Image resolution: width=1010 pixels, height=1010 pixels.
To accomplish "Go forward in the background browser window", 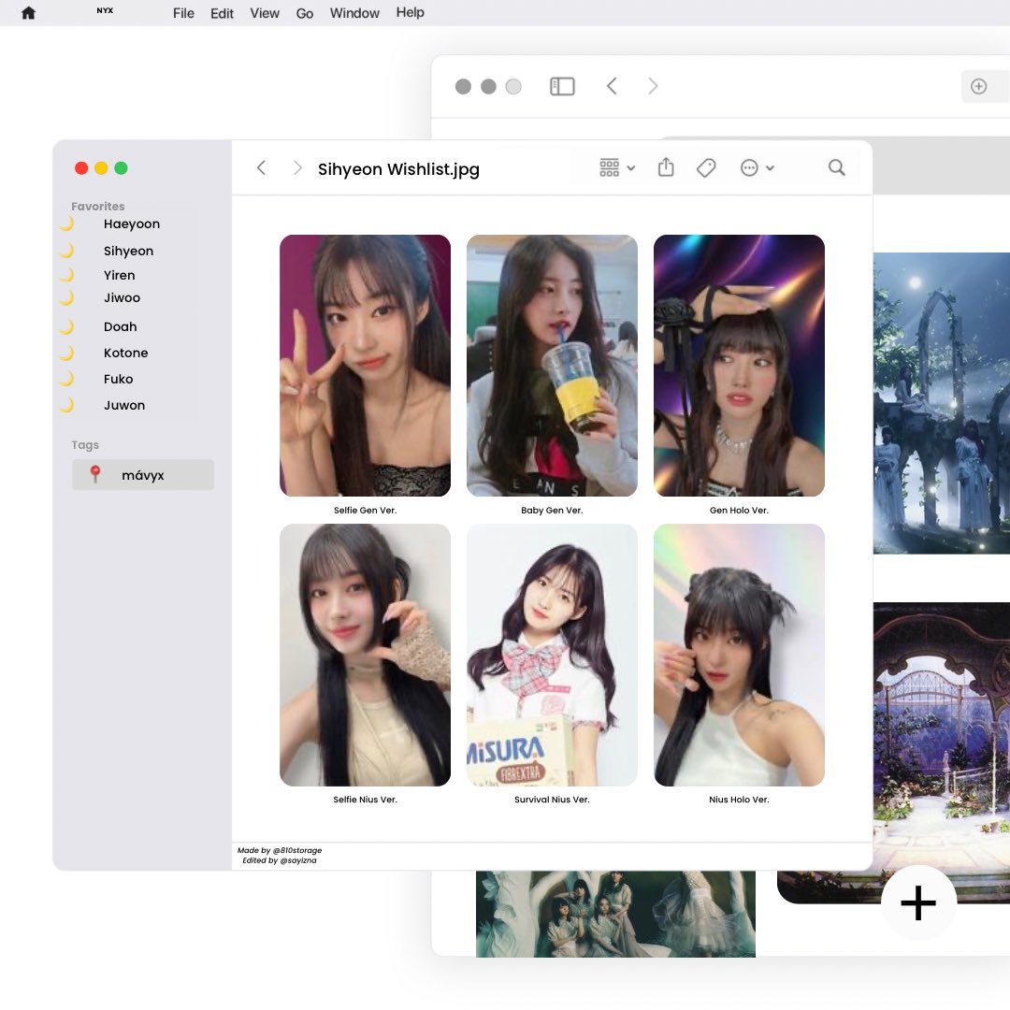I will click(653, 86).
